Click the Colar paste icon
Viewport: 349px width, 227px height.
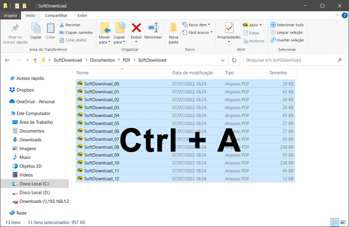50,28
